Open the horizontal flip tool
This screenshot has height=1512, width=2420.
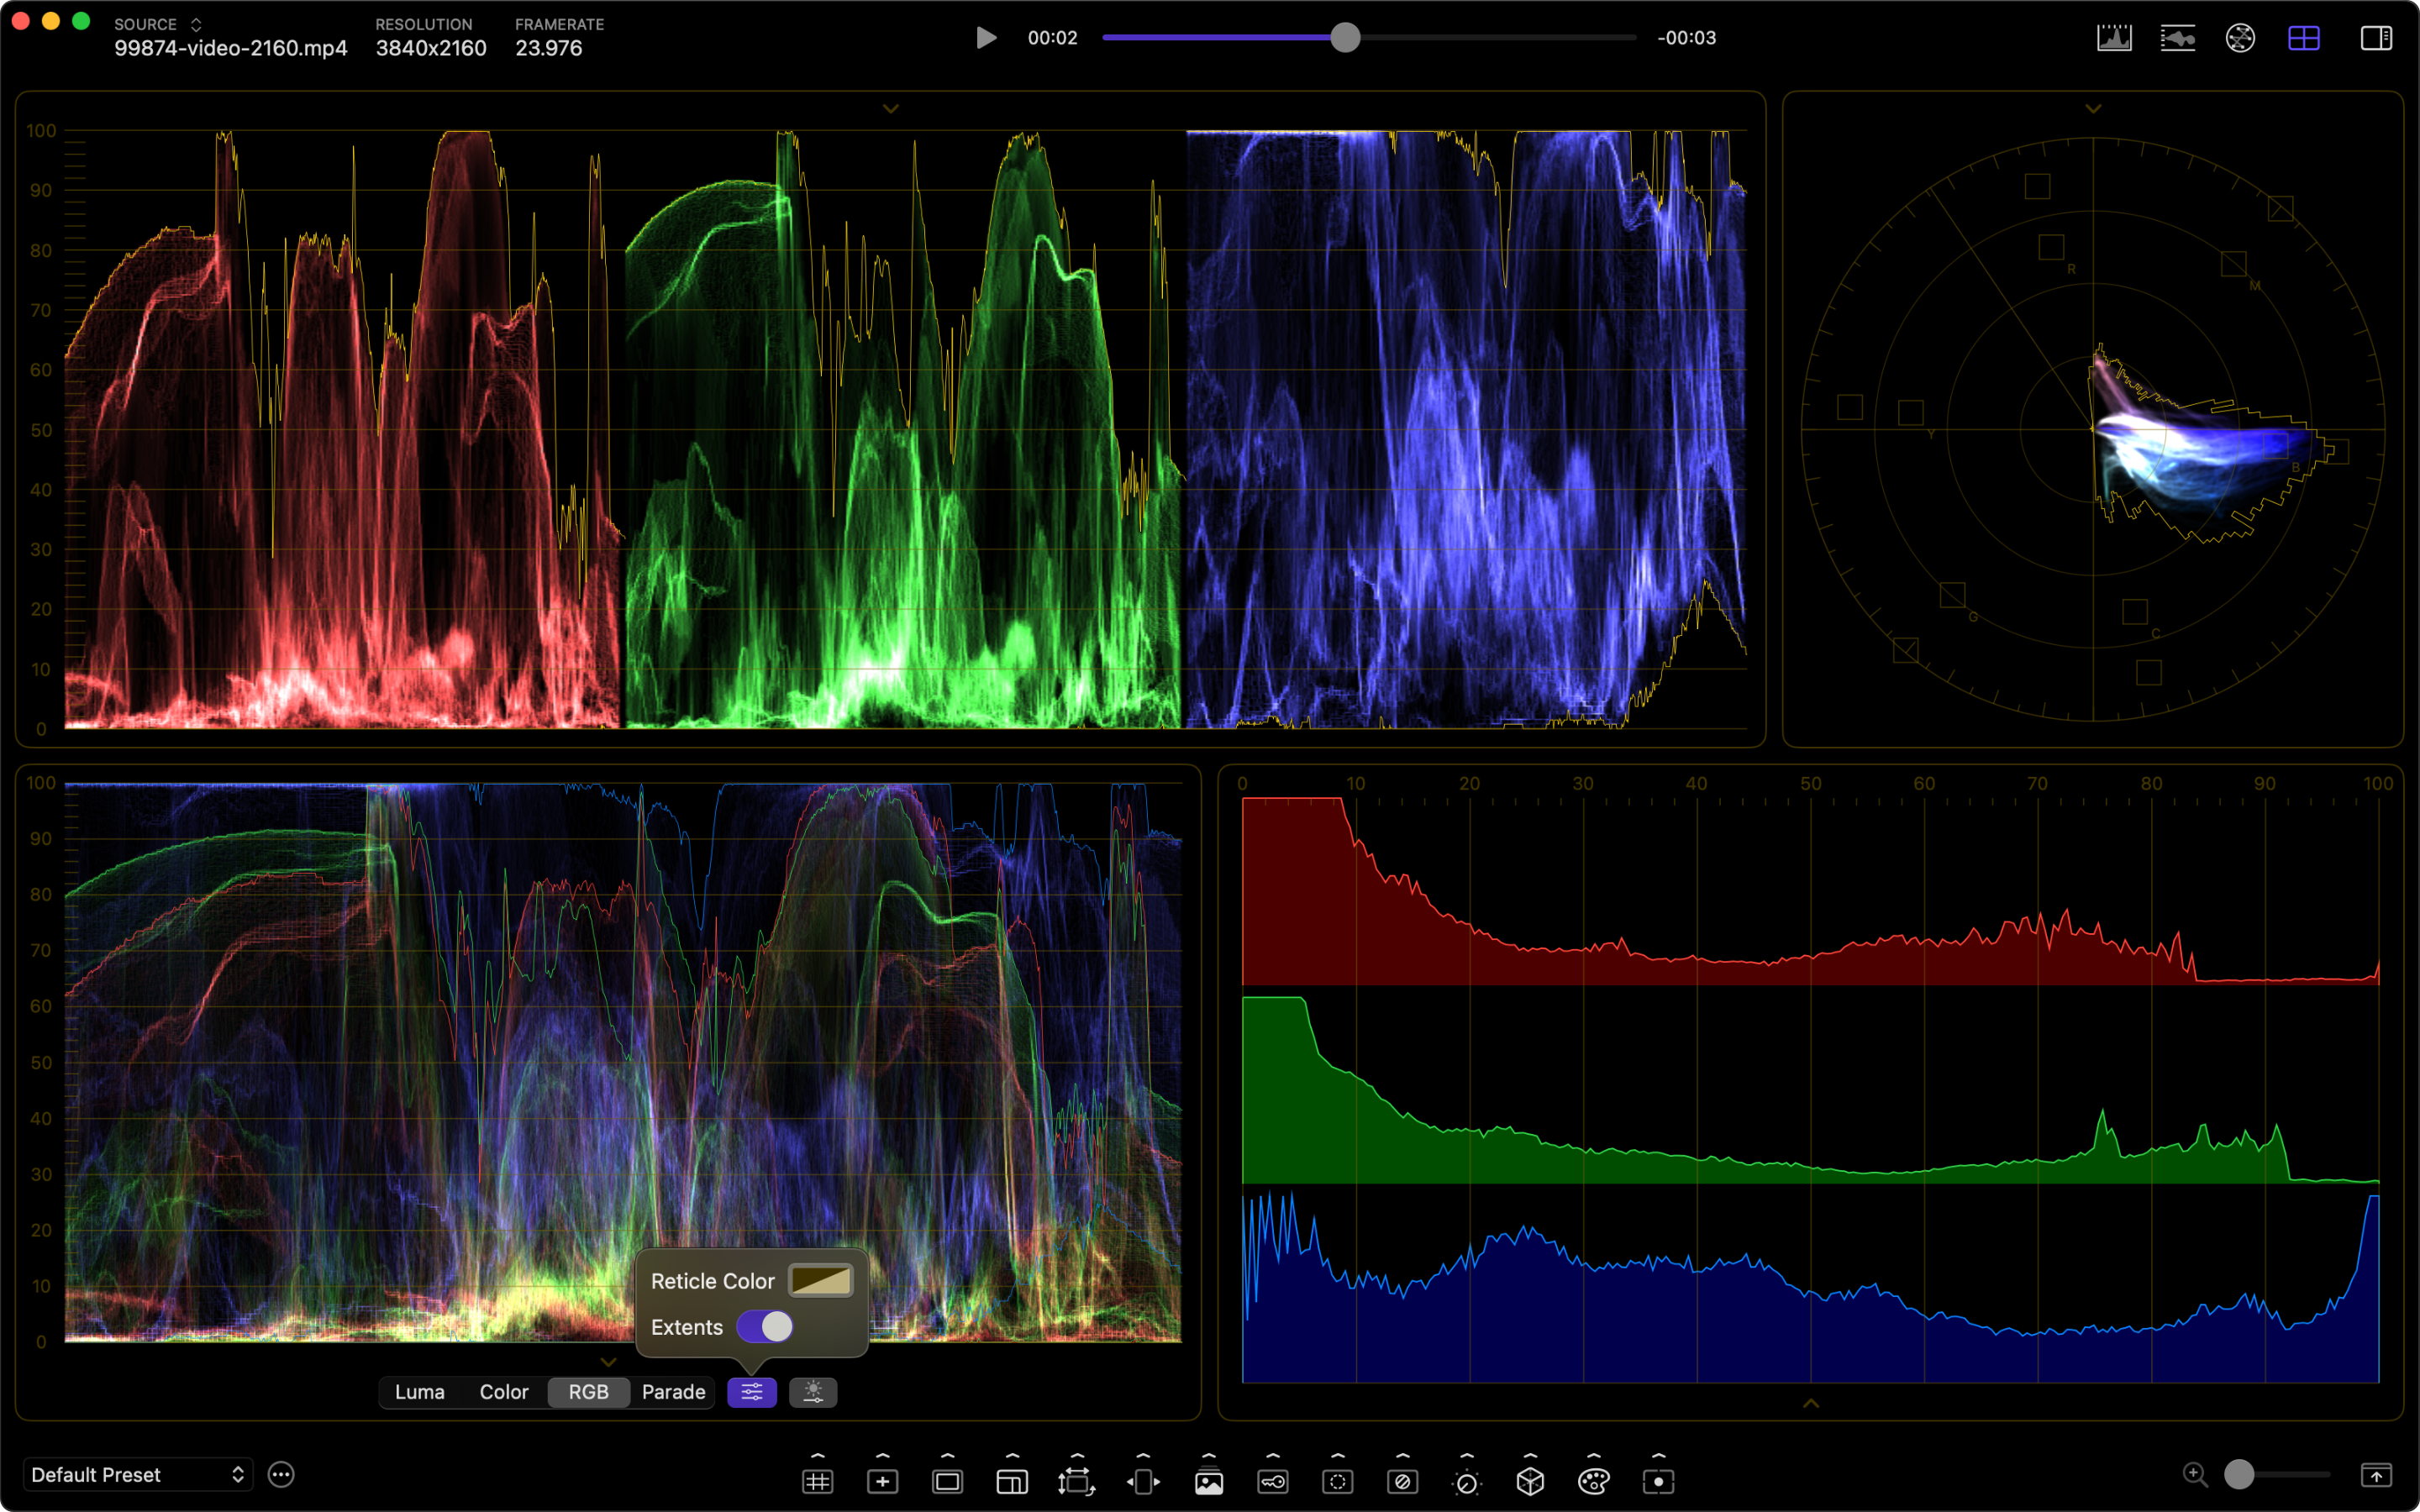coord(1143,1481)
